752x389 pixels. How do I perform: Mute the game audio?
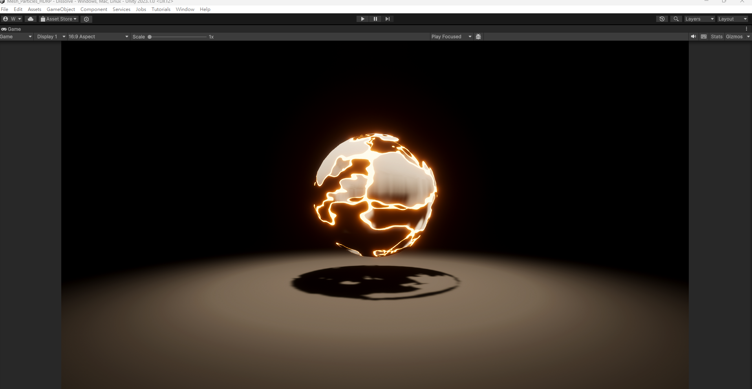(693, 37)
